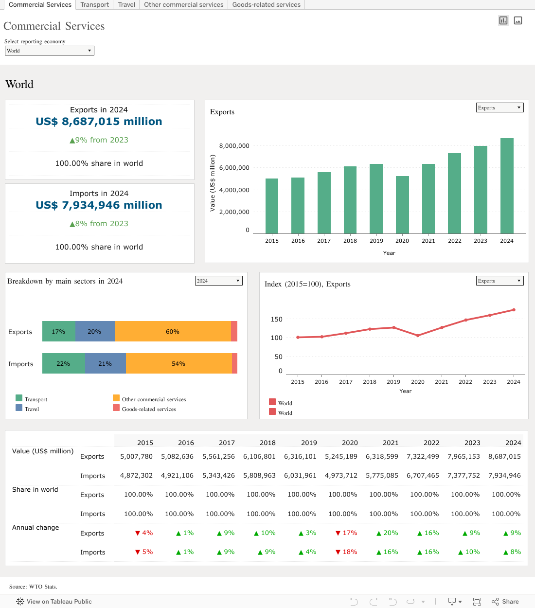Click the orange Other commercial services swatch
Viewport: 535px width, 608px height.
(116, 398)
